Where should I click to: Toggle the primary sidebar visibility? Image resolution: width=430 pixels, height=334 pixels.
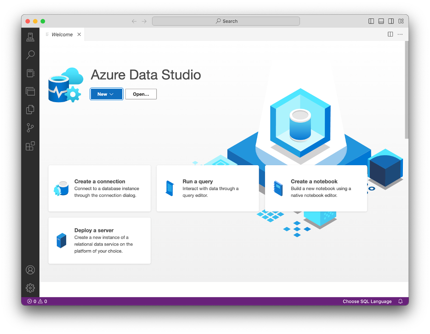tap(371, 21)
